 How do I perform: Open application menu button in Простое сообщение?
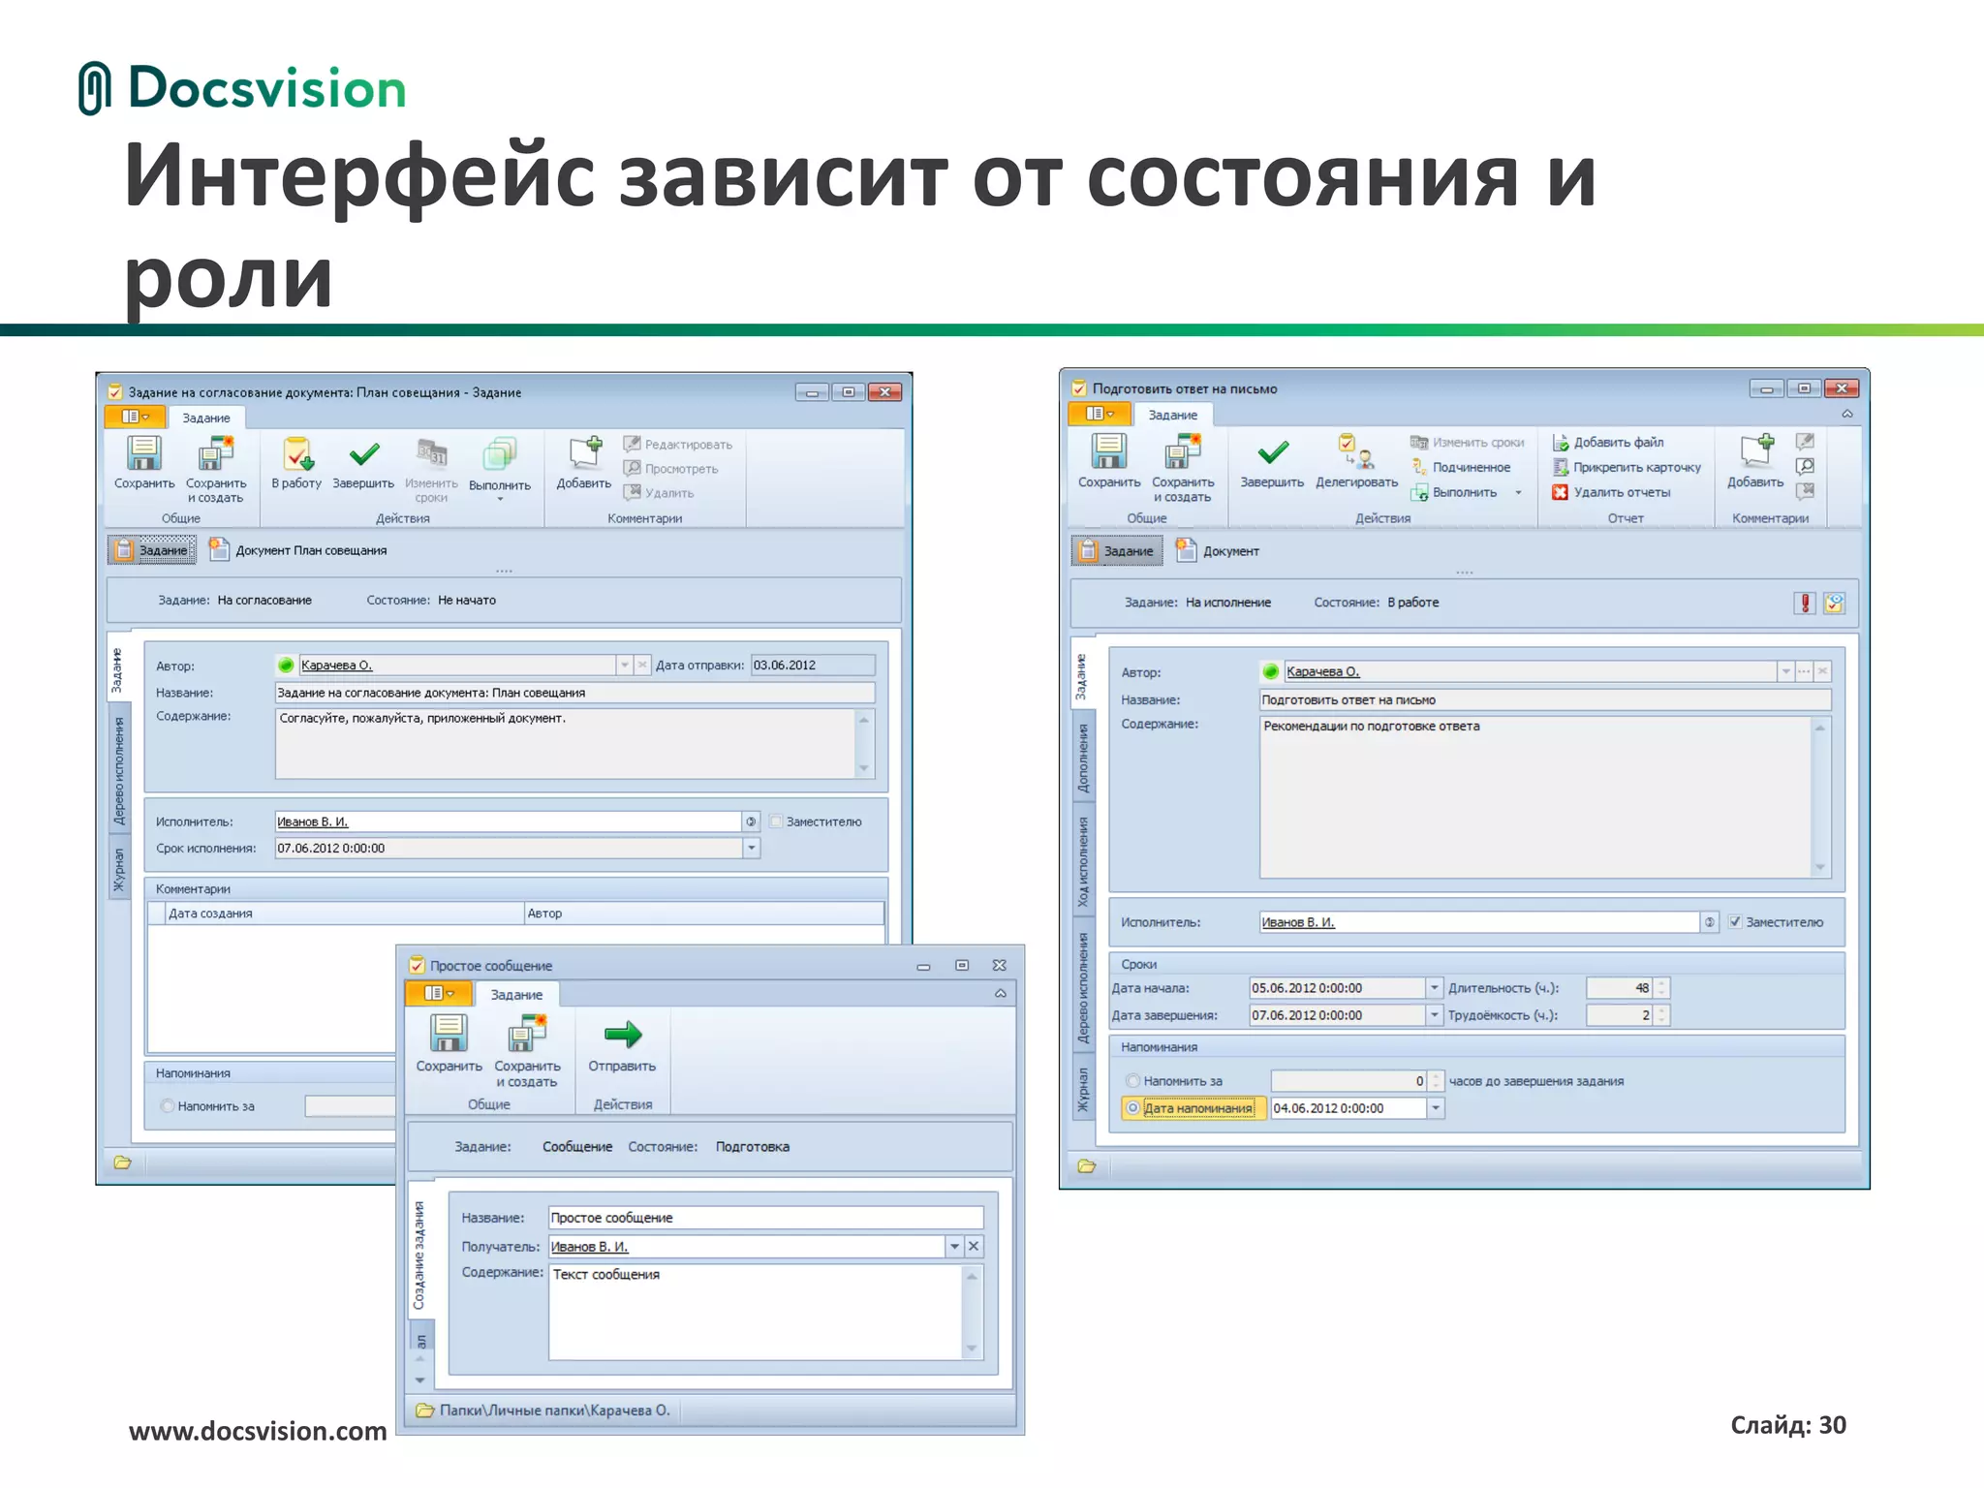coord(439,993)
